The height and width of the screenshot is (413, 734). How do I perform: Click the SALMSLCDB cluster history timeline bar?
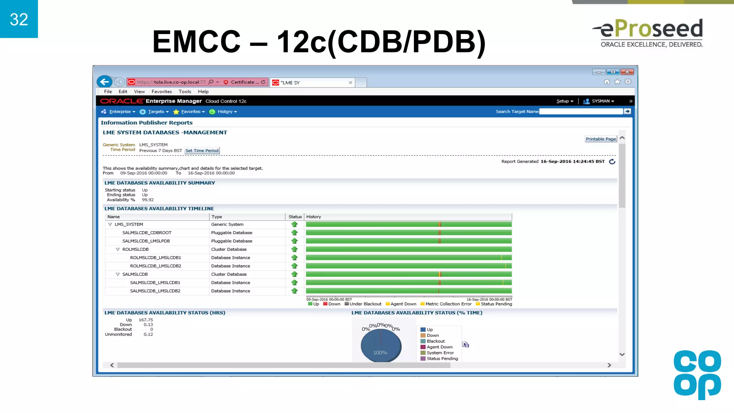(409, 274)
